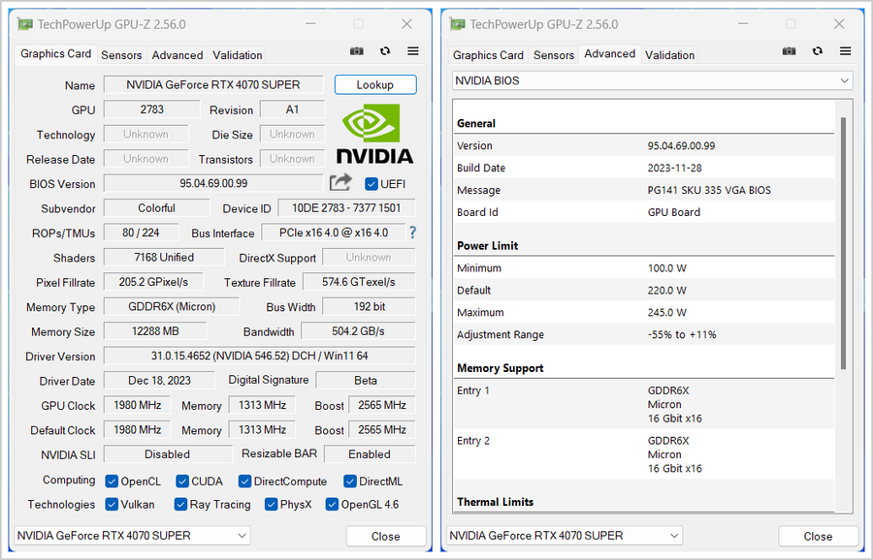Image resolution: width=873 pixels, height=560 pixels.
Task: Click the refresh icon in the Graphics Card window
Action: [385, 51]
